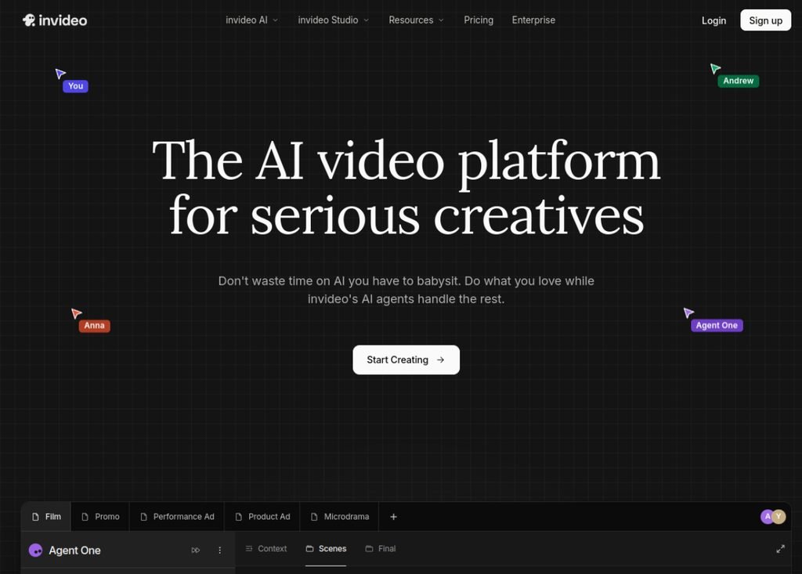Go to the Enterprise page
The image size is (802, 574).
point(533,20)
